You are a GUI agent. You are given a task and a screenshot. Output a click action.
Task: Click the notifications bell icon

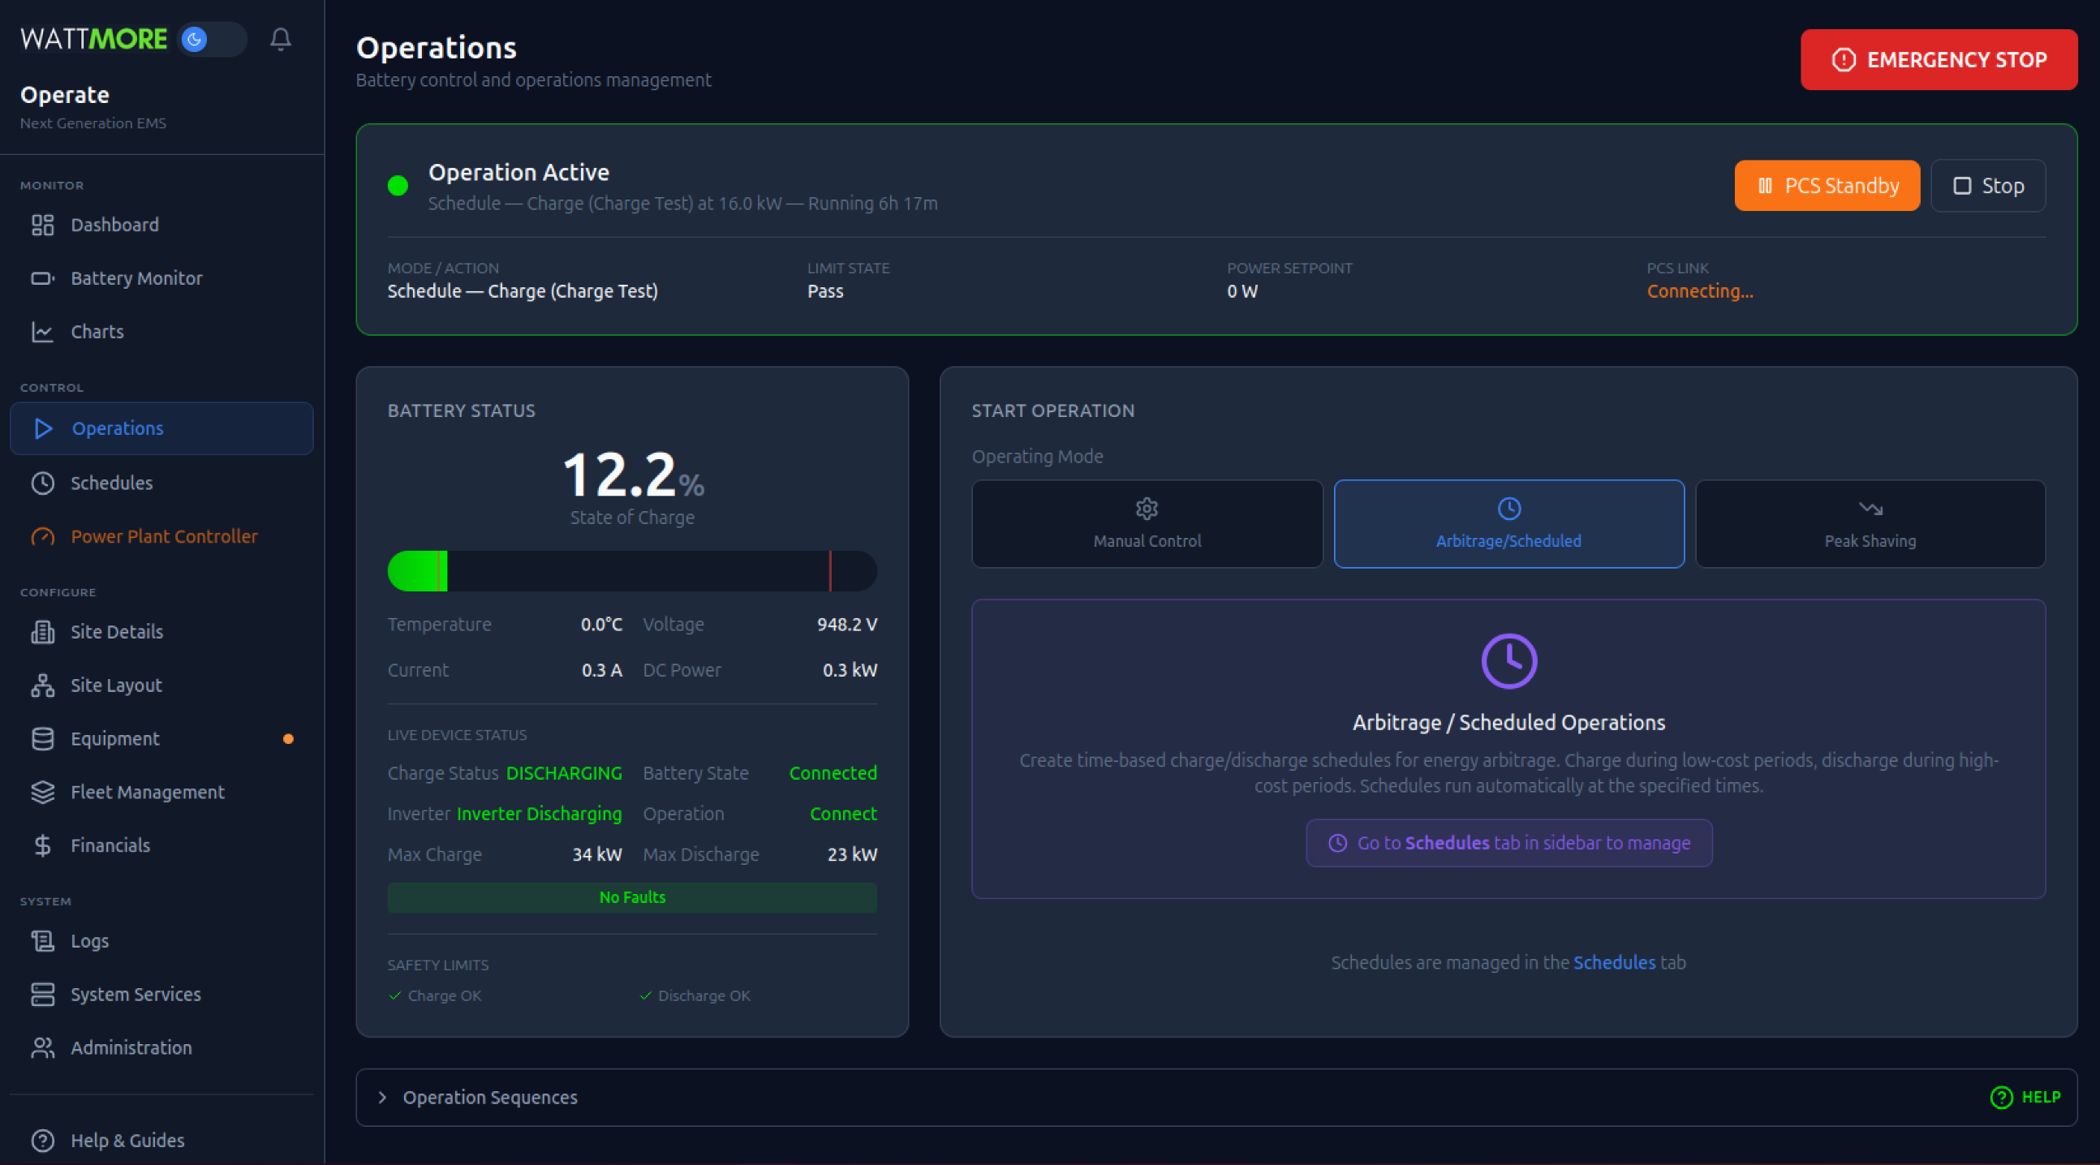281,39
